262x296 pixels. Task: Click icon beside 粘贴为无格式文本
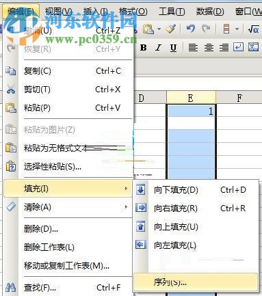(11, 148)
